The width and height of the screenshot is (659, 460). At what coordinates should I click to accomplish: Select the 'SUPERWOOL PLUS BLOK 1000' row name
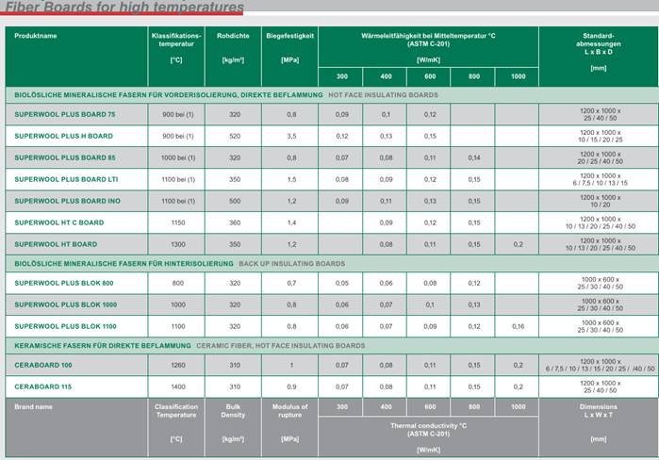click(66, 305)
